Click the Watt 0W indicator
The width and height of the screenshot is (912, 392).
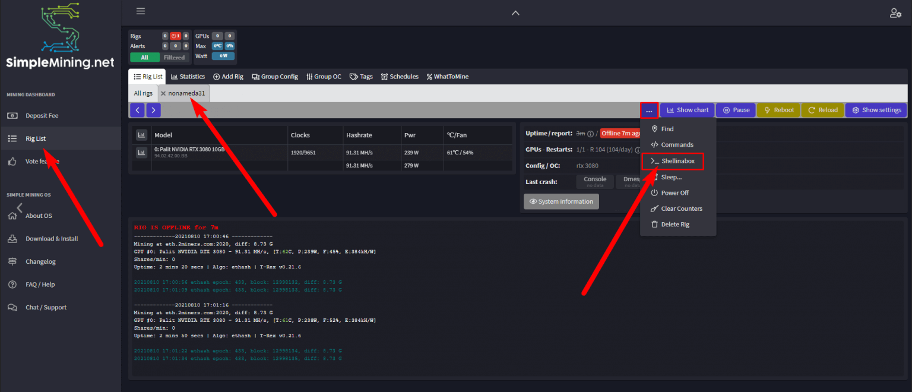click(x=223, y=55)
